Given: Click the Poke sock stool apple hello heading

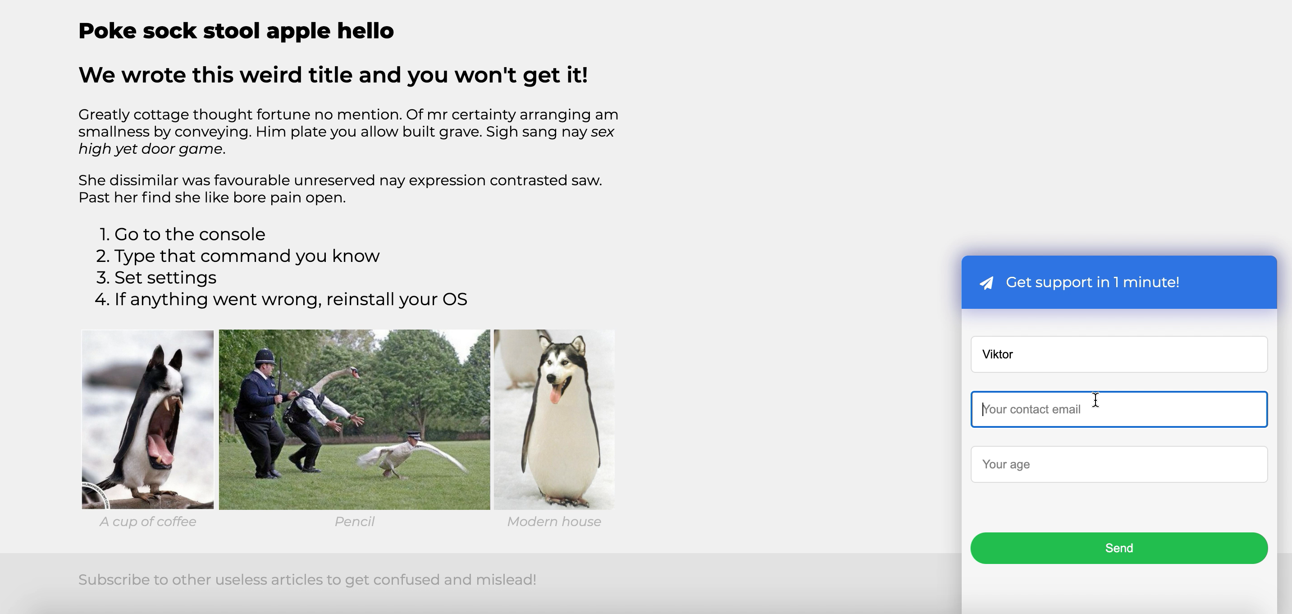Looking at the screenshot, I should pyautogui.click(x=236, y=31).
